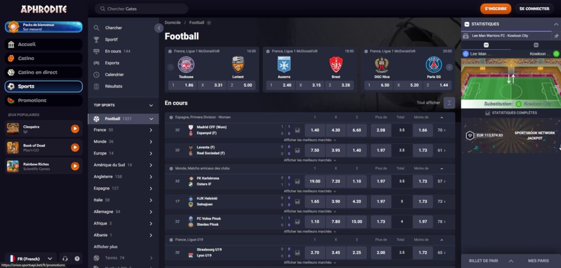Collapse the Statistiques panel

tap(556, 24)
